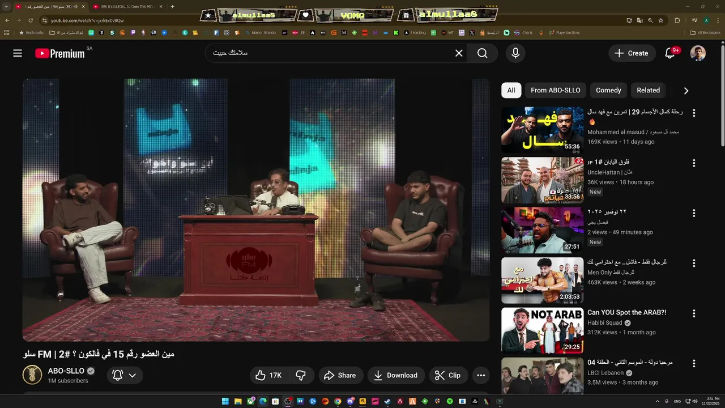Click on the video player

coord(256,210)
